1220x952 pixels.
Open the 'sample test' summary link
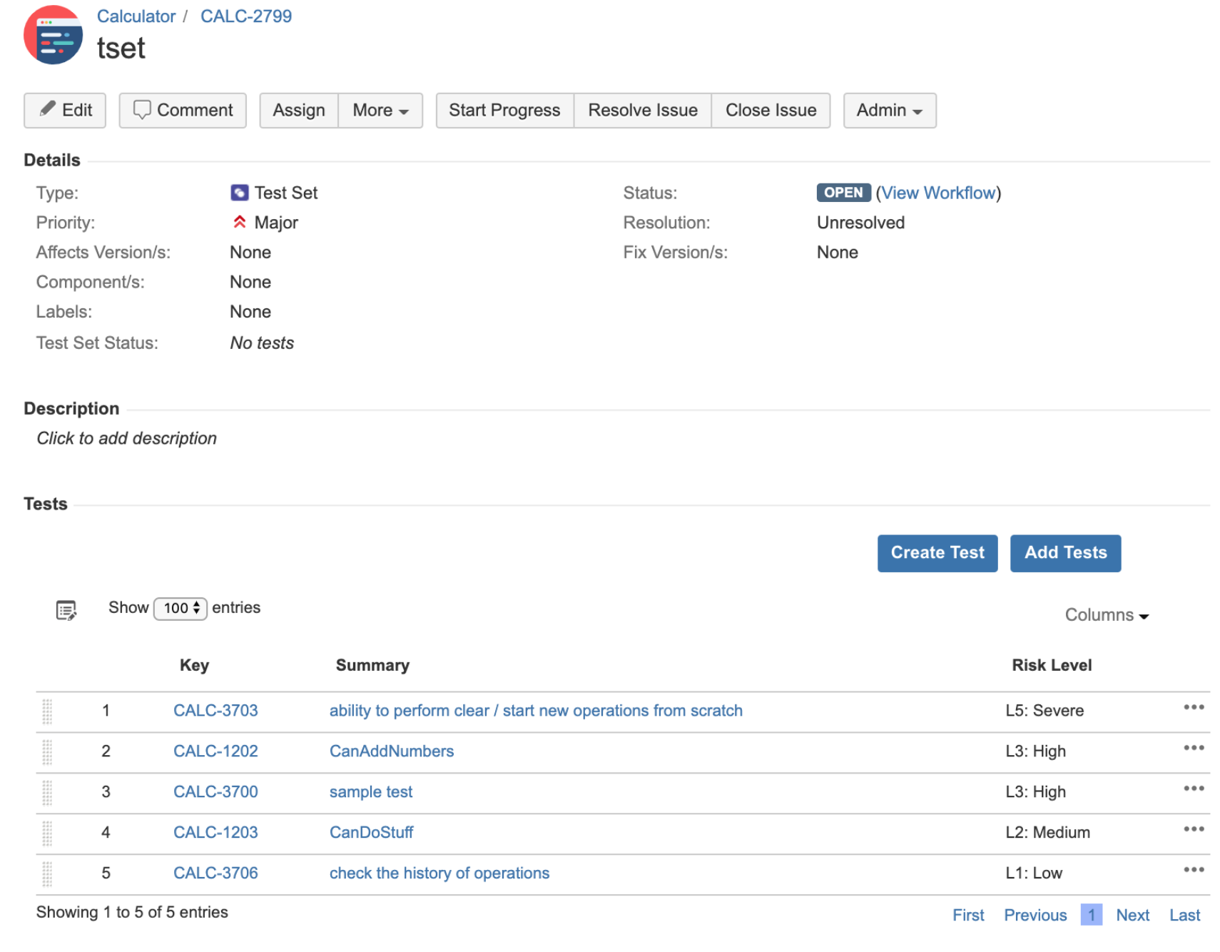[371, 792]
